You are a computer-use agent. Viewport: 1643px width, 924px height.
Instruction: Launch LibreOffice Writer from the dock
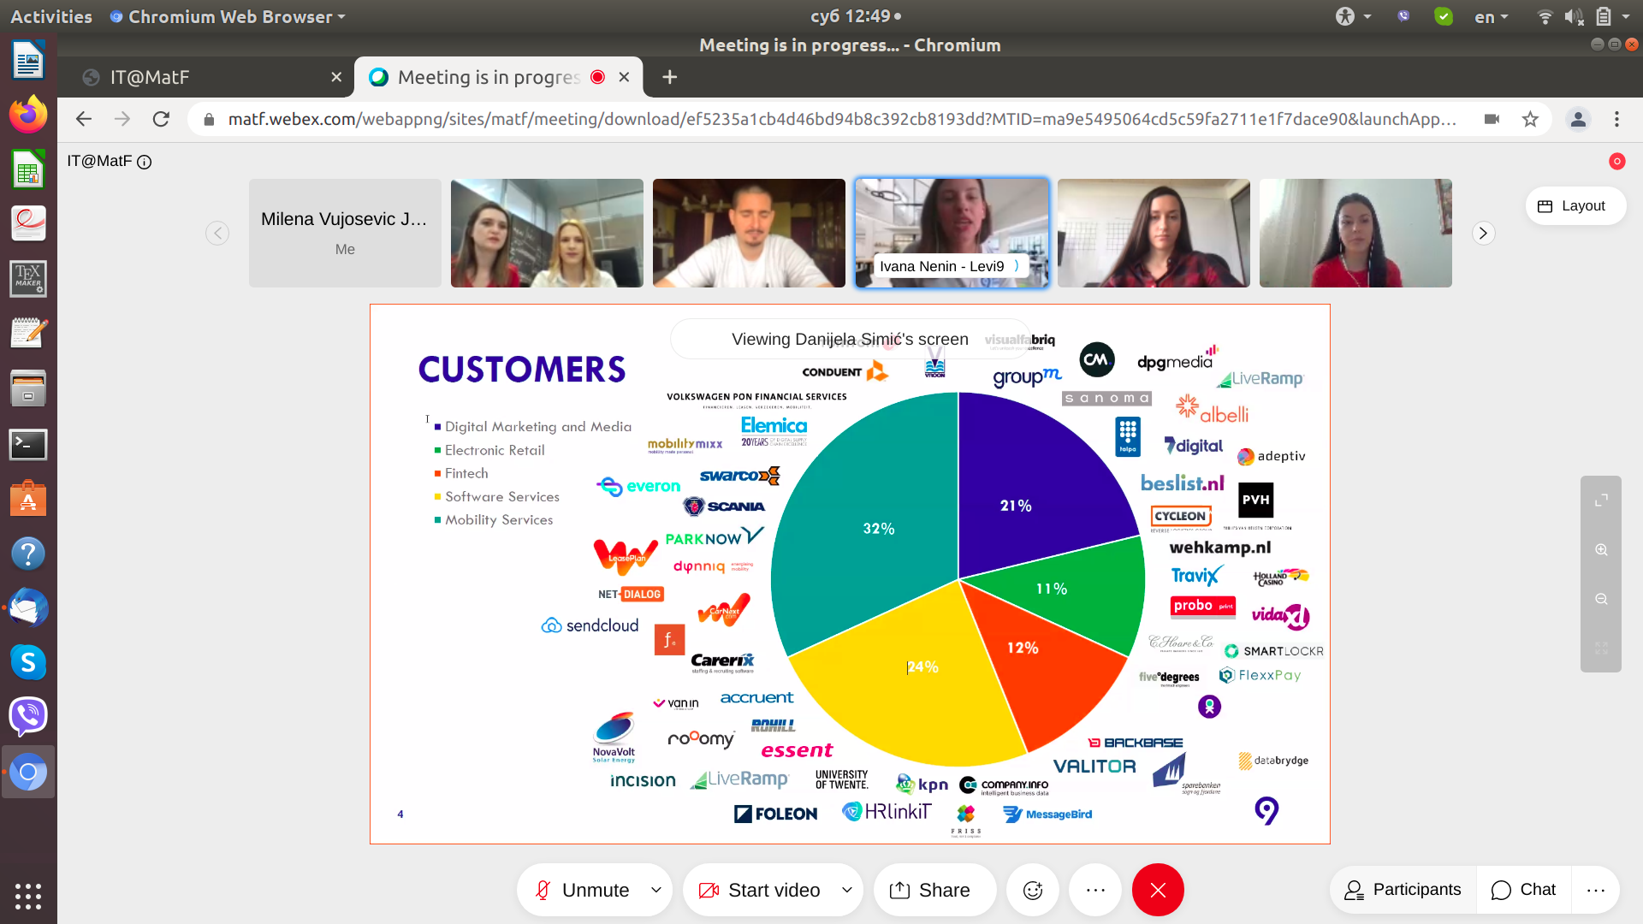28,61
